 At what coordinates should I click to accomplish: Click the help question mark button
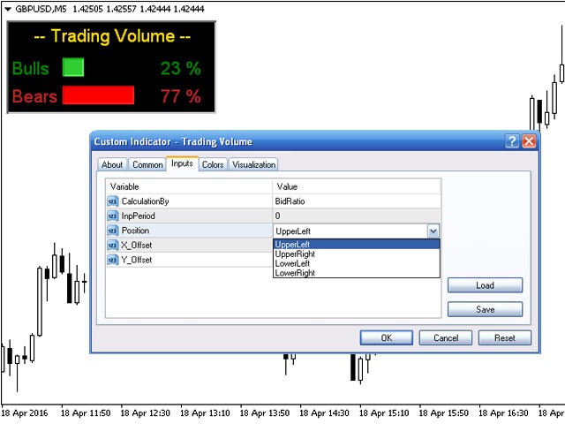pyautogui.click(x=512, y=141)
